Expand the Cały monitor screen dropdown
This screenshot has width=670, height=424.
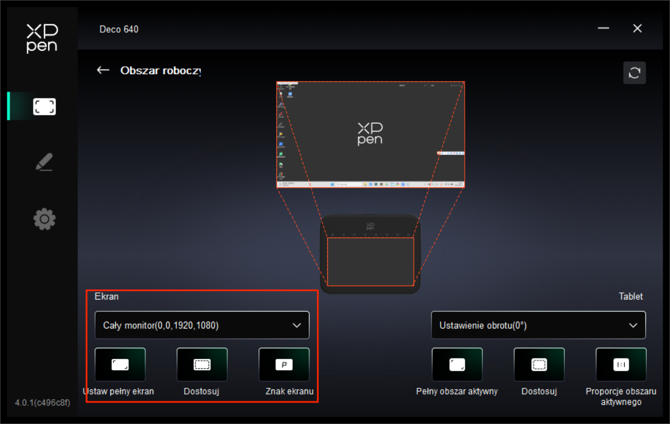pyautogui.click(x=202, y=325)
